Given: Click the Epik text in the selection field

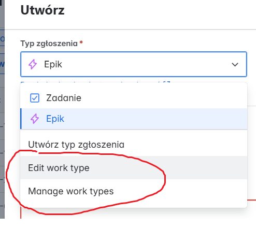Looking at the screenshot, I should point(53,64).
